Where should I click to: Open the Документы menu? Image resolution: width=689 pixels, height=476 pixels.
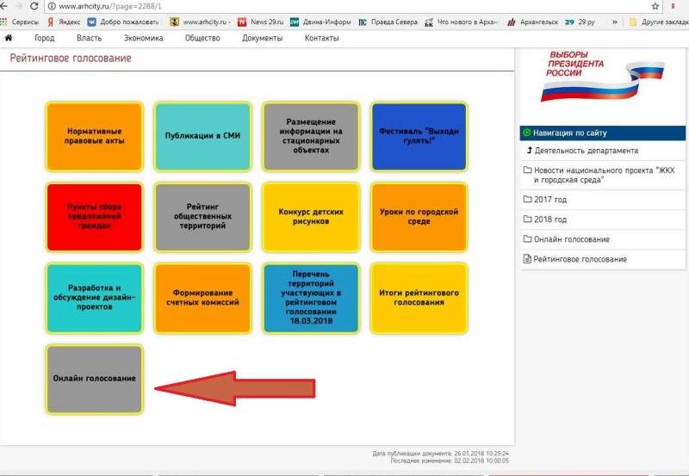tap(262, 39)
